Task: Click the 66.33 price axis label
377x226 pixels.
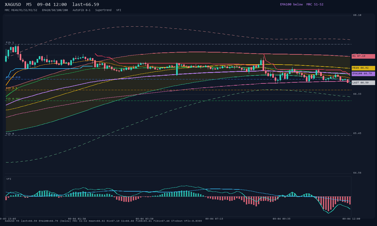Action: (x=357, y=94)
